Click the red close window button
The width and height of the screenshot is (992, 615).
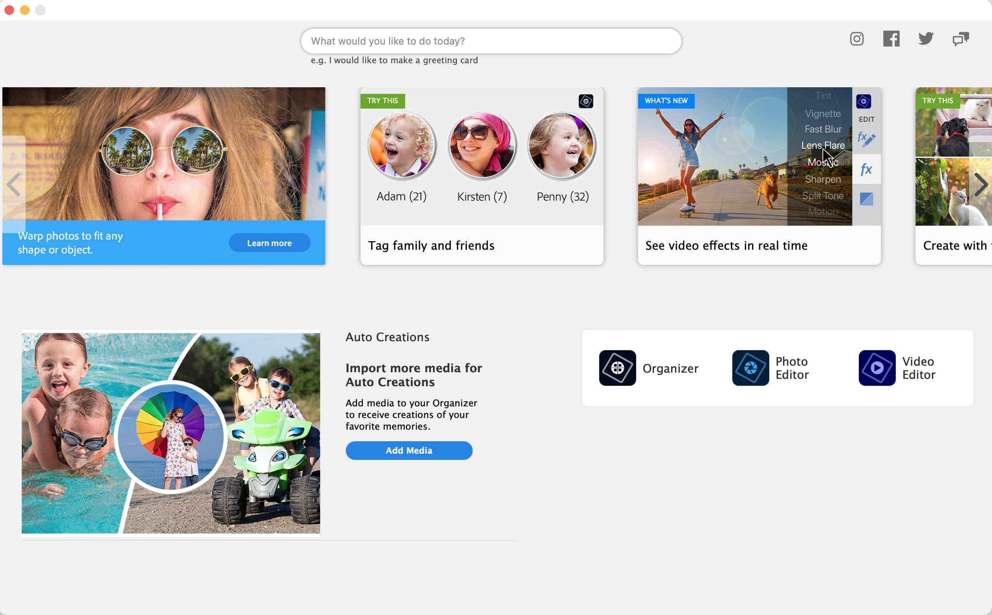click(x=9, y=10)
